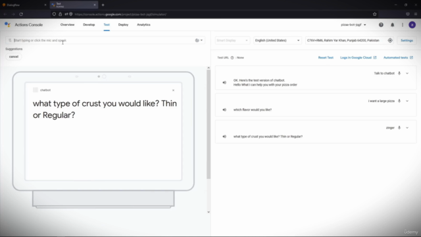Go to the Develop tab

pos(89,25)
